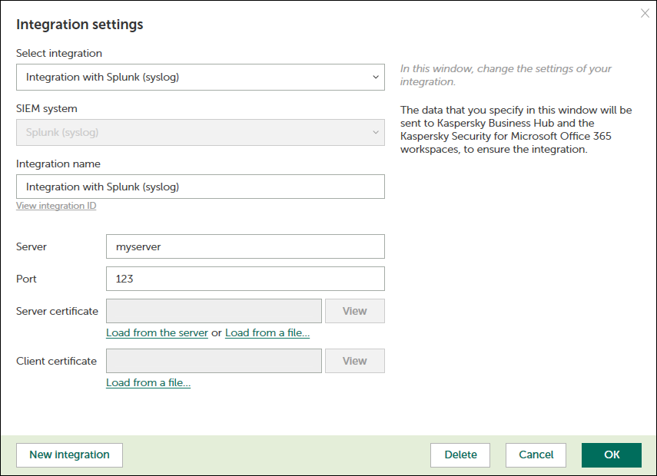Open the Select integration dropdown
Viewport: 657px width, 476px height.
click(200, 77)
